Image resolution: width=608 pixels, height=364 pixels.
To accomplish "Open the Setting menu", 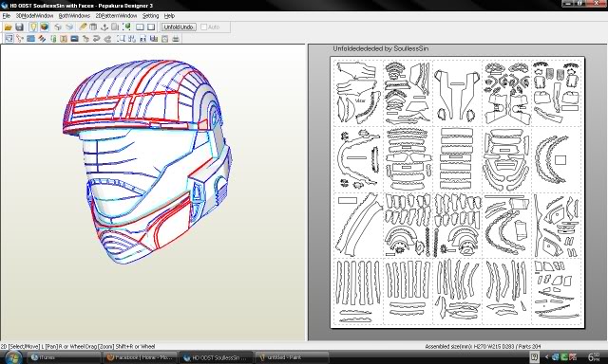I will click(x=150, y=16).
